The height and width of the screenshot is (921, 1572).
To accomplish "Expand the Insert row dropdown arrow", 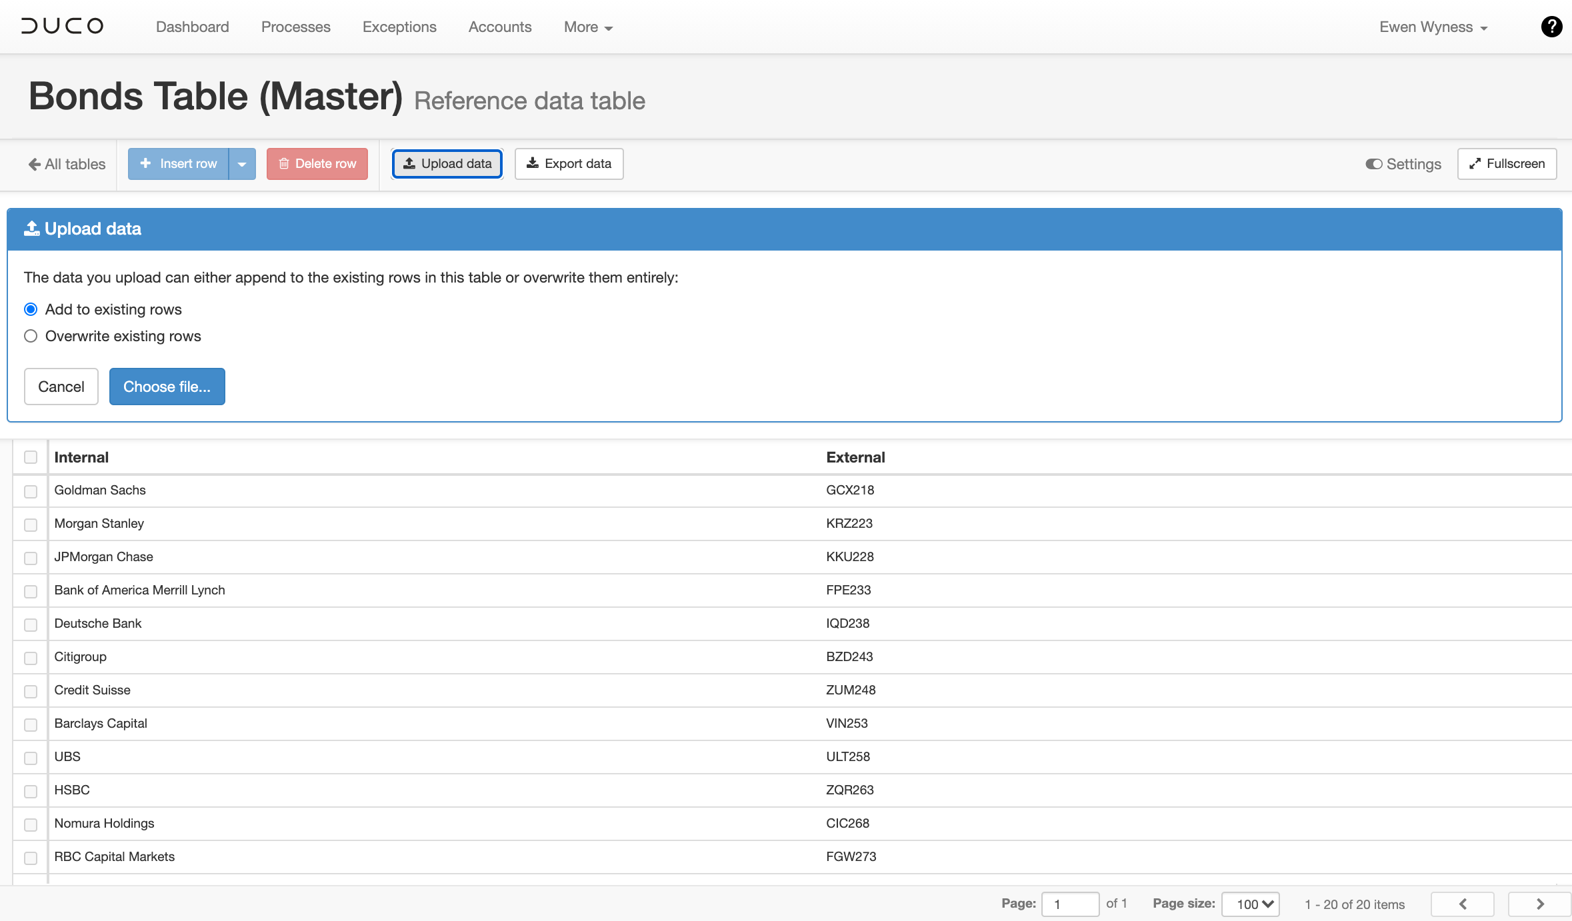I will (x=242, y=164).
